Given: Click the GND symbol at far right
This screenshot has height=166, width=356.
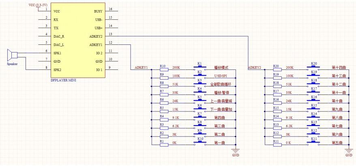Looking at the screenshot, I should (349, 151).
